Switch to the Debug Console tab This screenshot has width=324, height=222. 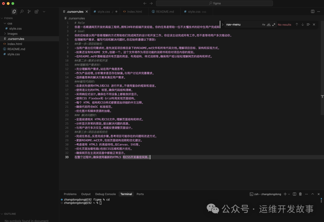pyautogui.click(x=105, y=194)
